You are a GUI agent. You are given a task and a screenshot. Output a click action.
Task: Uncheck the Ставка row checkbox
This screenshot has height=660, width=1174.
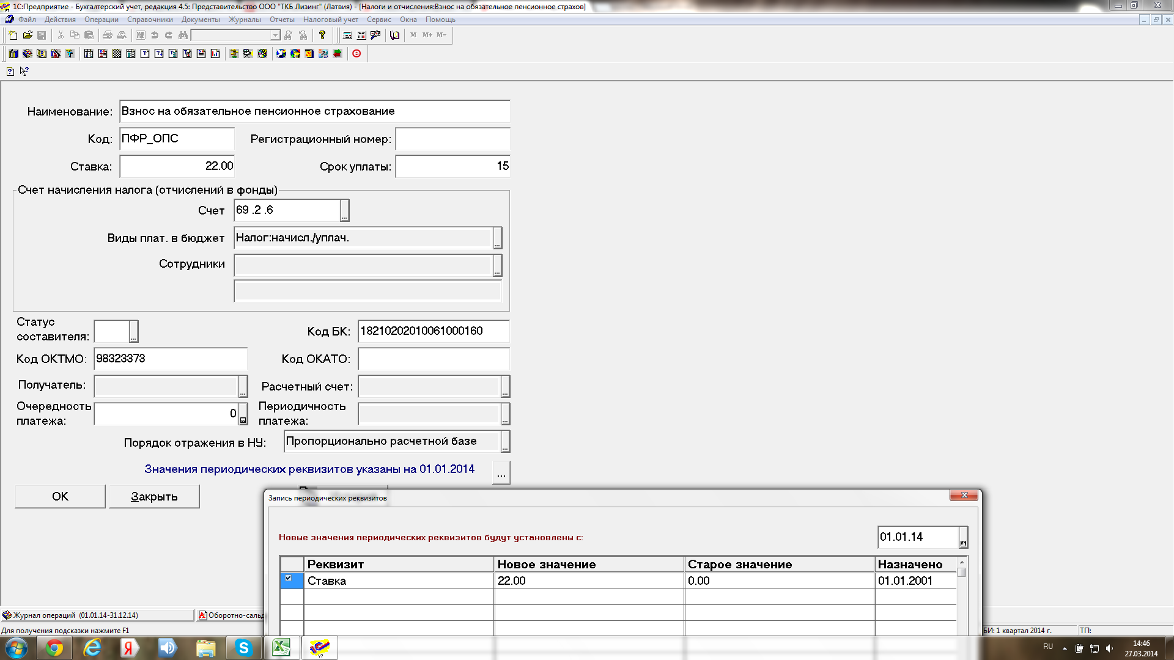click(x=289, y=578)
